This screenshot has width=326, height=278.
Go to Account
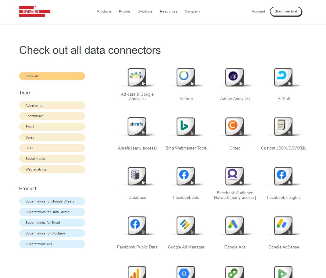point(258,12)
